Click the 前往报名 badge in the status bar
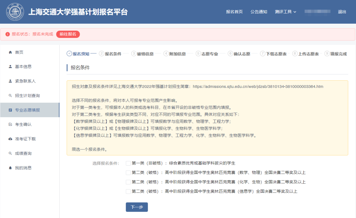The width and height of the screenshot is (356, 218). click(x=68, y=34)
